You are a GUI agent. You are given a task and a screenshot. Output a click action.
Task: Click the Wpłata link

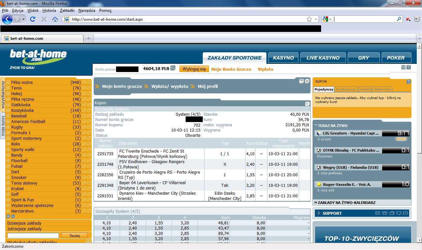pyautogui.click(x=265, y=69)
